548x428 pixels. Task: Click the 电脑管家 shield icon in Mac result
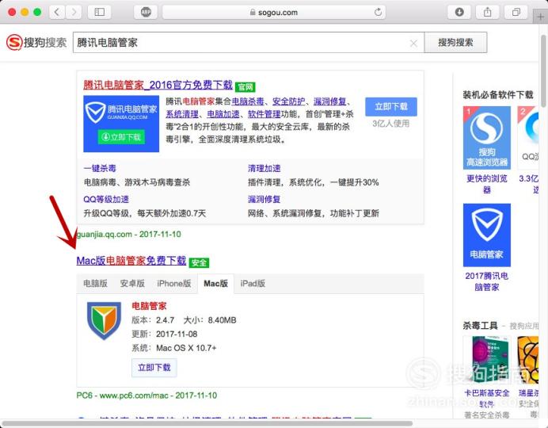pyautogui.click(x=104, y=321)
